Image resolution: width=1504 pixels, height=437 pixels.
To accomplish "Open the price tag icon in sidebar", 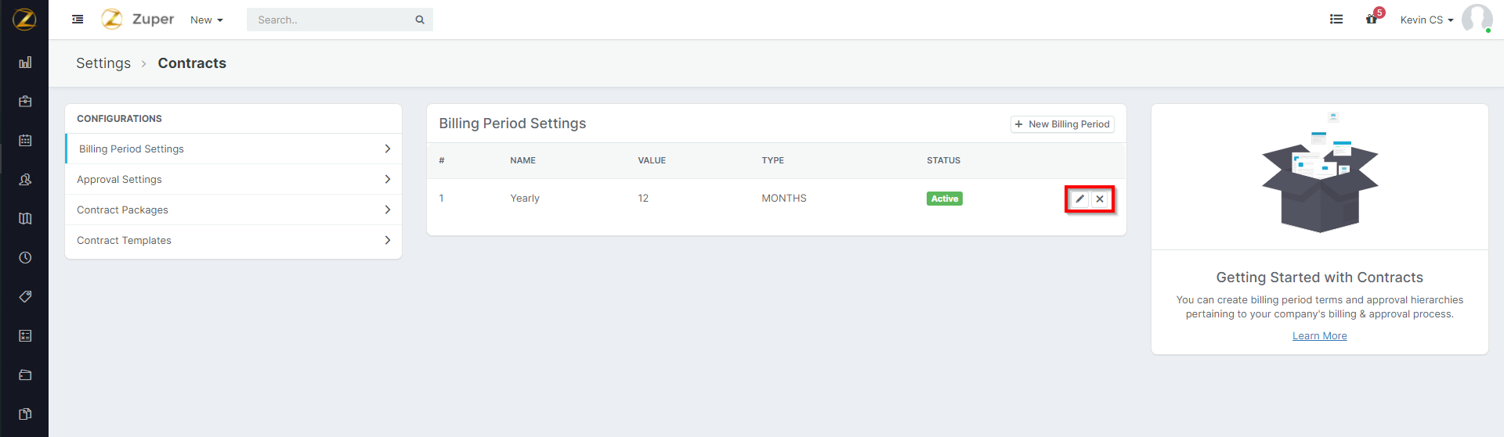I will coord(25,297).
